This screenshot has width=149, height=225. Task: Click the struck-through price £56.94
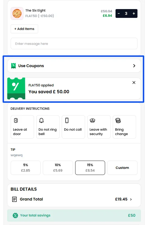tap(106, 11)
